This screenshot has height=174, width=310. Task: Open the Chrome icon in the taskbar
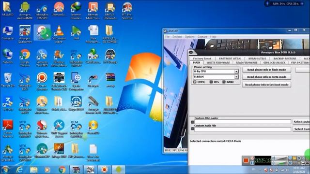pyautogui.click(x=62, y=170)
